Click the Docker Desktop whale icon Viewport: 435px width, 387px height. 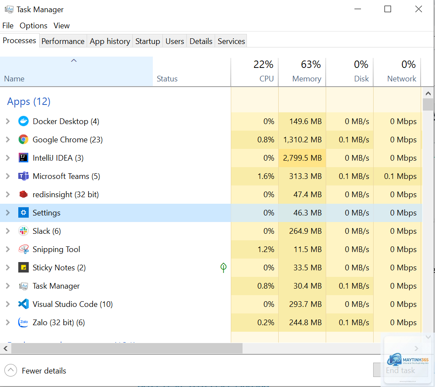(24, 121)
